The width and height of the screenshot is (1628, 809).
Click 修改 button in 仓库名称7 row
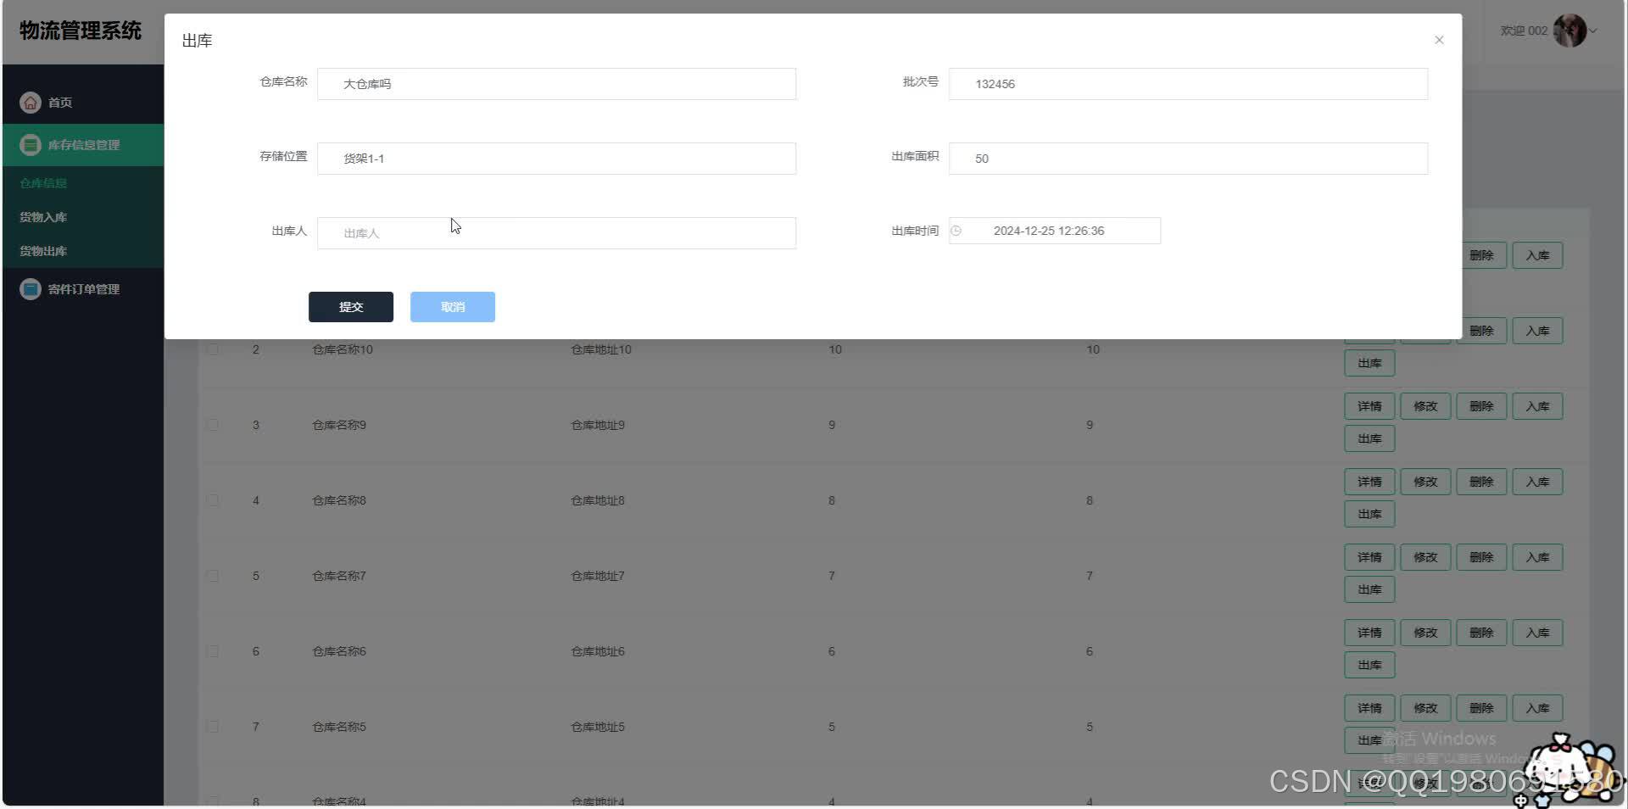(x=1425, y=557)
